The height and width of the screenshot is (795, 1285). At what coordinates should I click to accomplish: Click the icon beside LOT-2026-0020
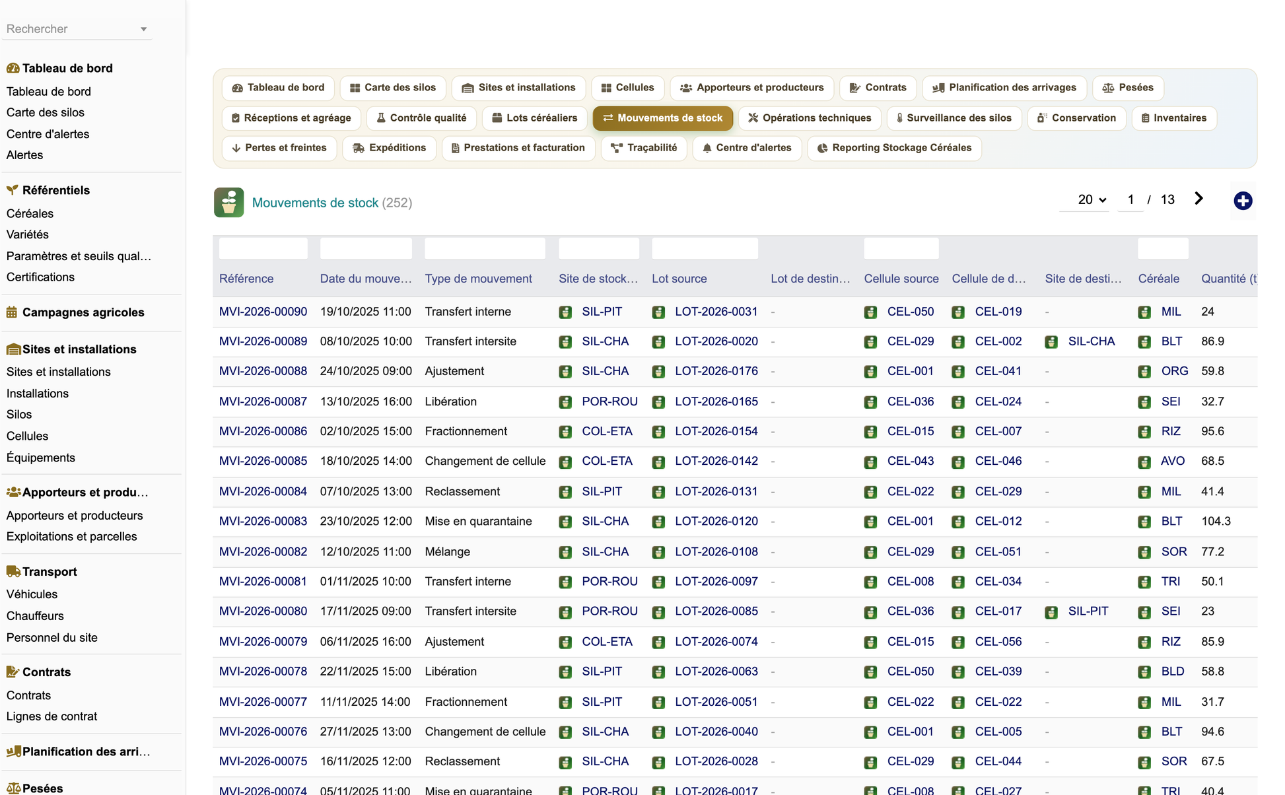[658, 342]
